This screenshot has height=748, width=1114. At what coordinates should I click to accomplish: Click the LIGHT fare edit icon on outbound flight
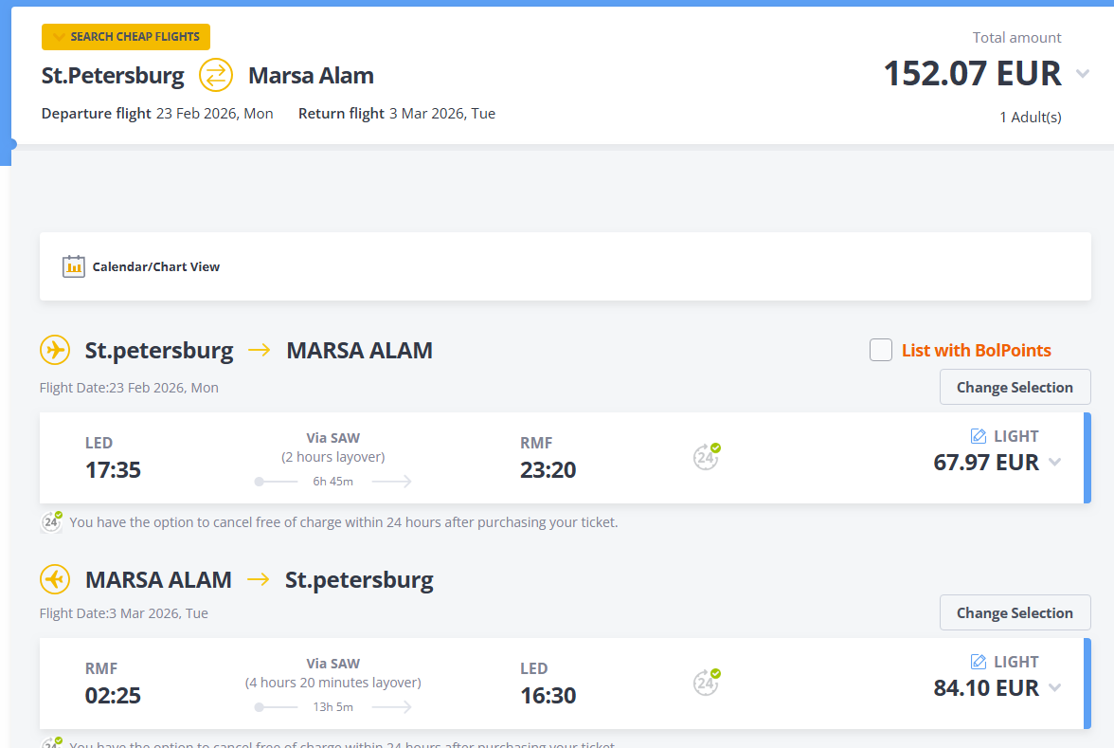pos(979,436)
